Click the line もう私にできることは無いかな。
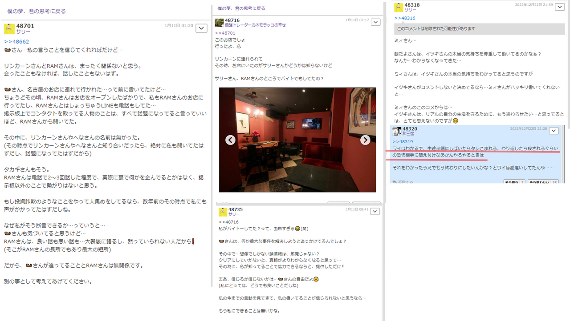This screenshot has height=321, width=570. tap(249, 311)
